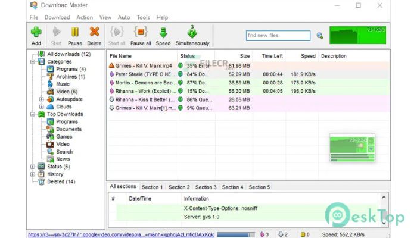The height and width of the screenshot is (238, 417).
Task: Select Peter Steele (TYPE O NE... download
Action: pos(248,74)
